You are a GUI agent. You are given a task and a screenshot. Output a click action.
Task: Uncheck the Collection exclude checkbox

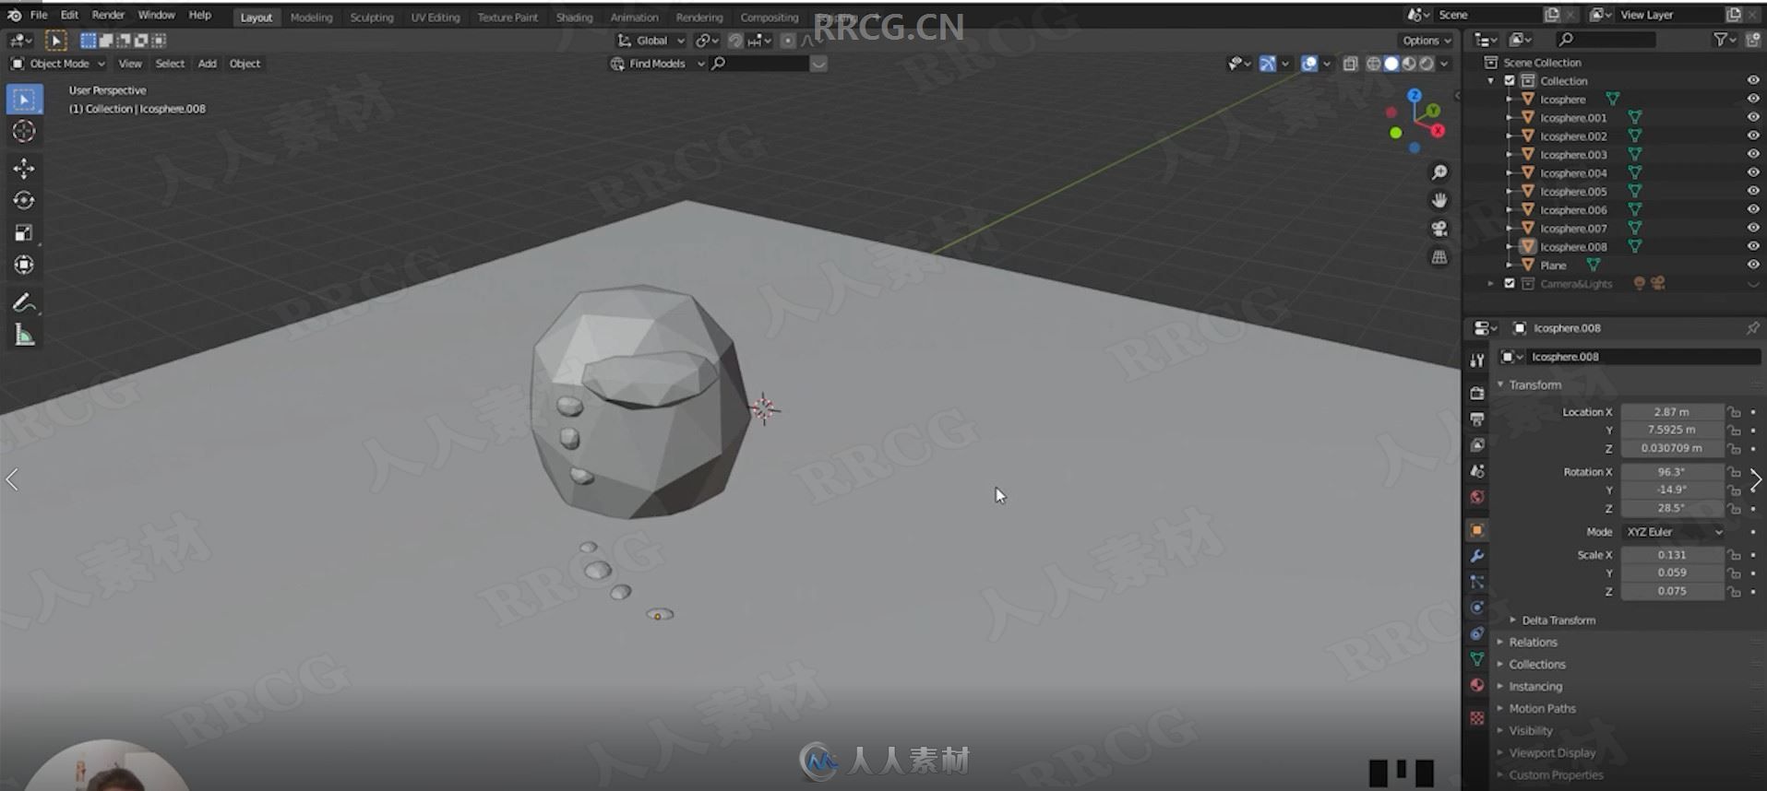tap(1510, 80)
